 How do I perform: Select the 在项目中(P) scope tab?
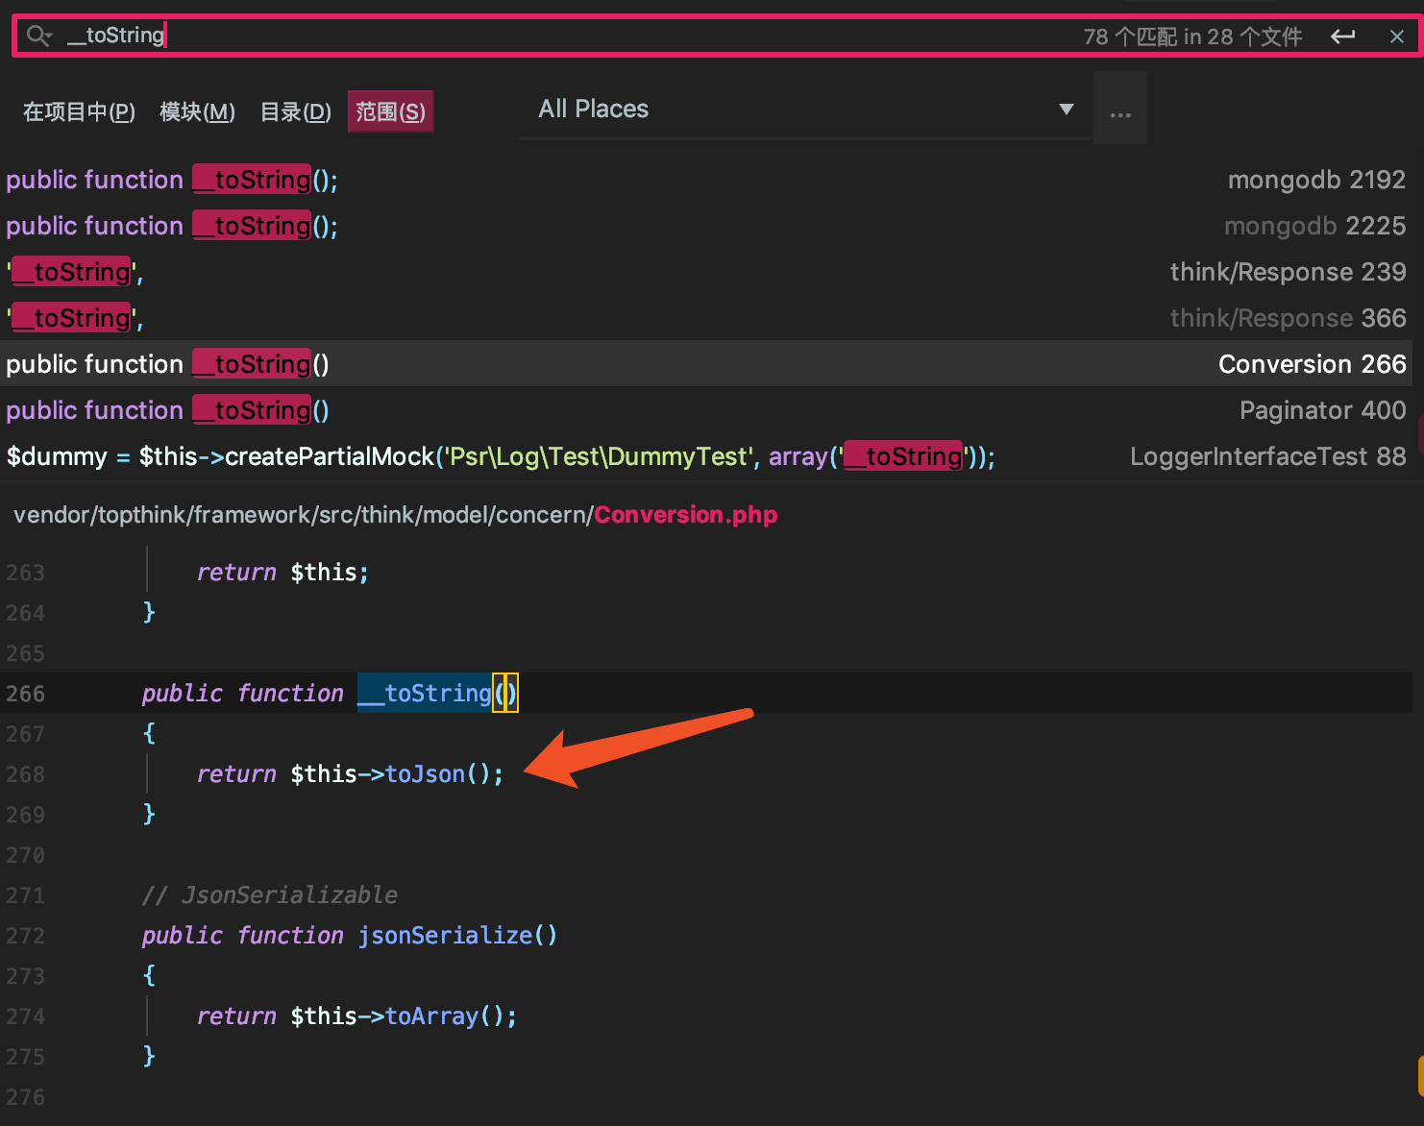point(79,112)
